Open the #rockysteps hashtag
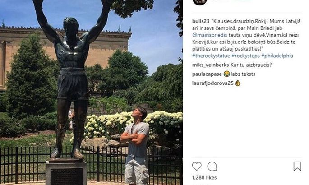 click(x=245, y=55)
